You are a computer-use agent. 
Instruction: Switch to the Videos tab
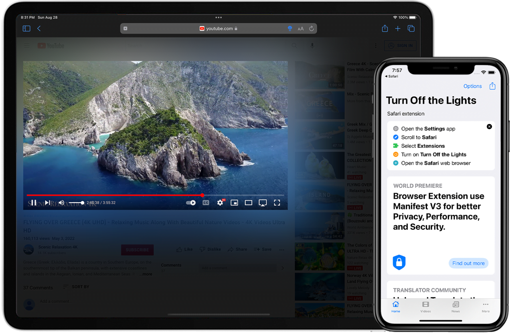(x=425, y=307)
